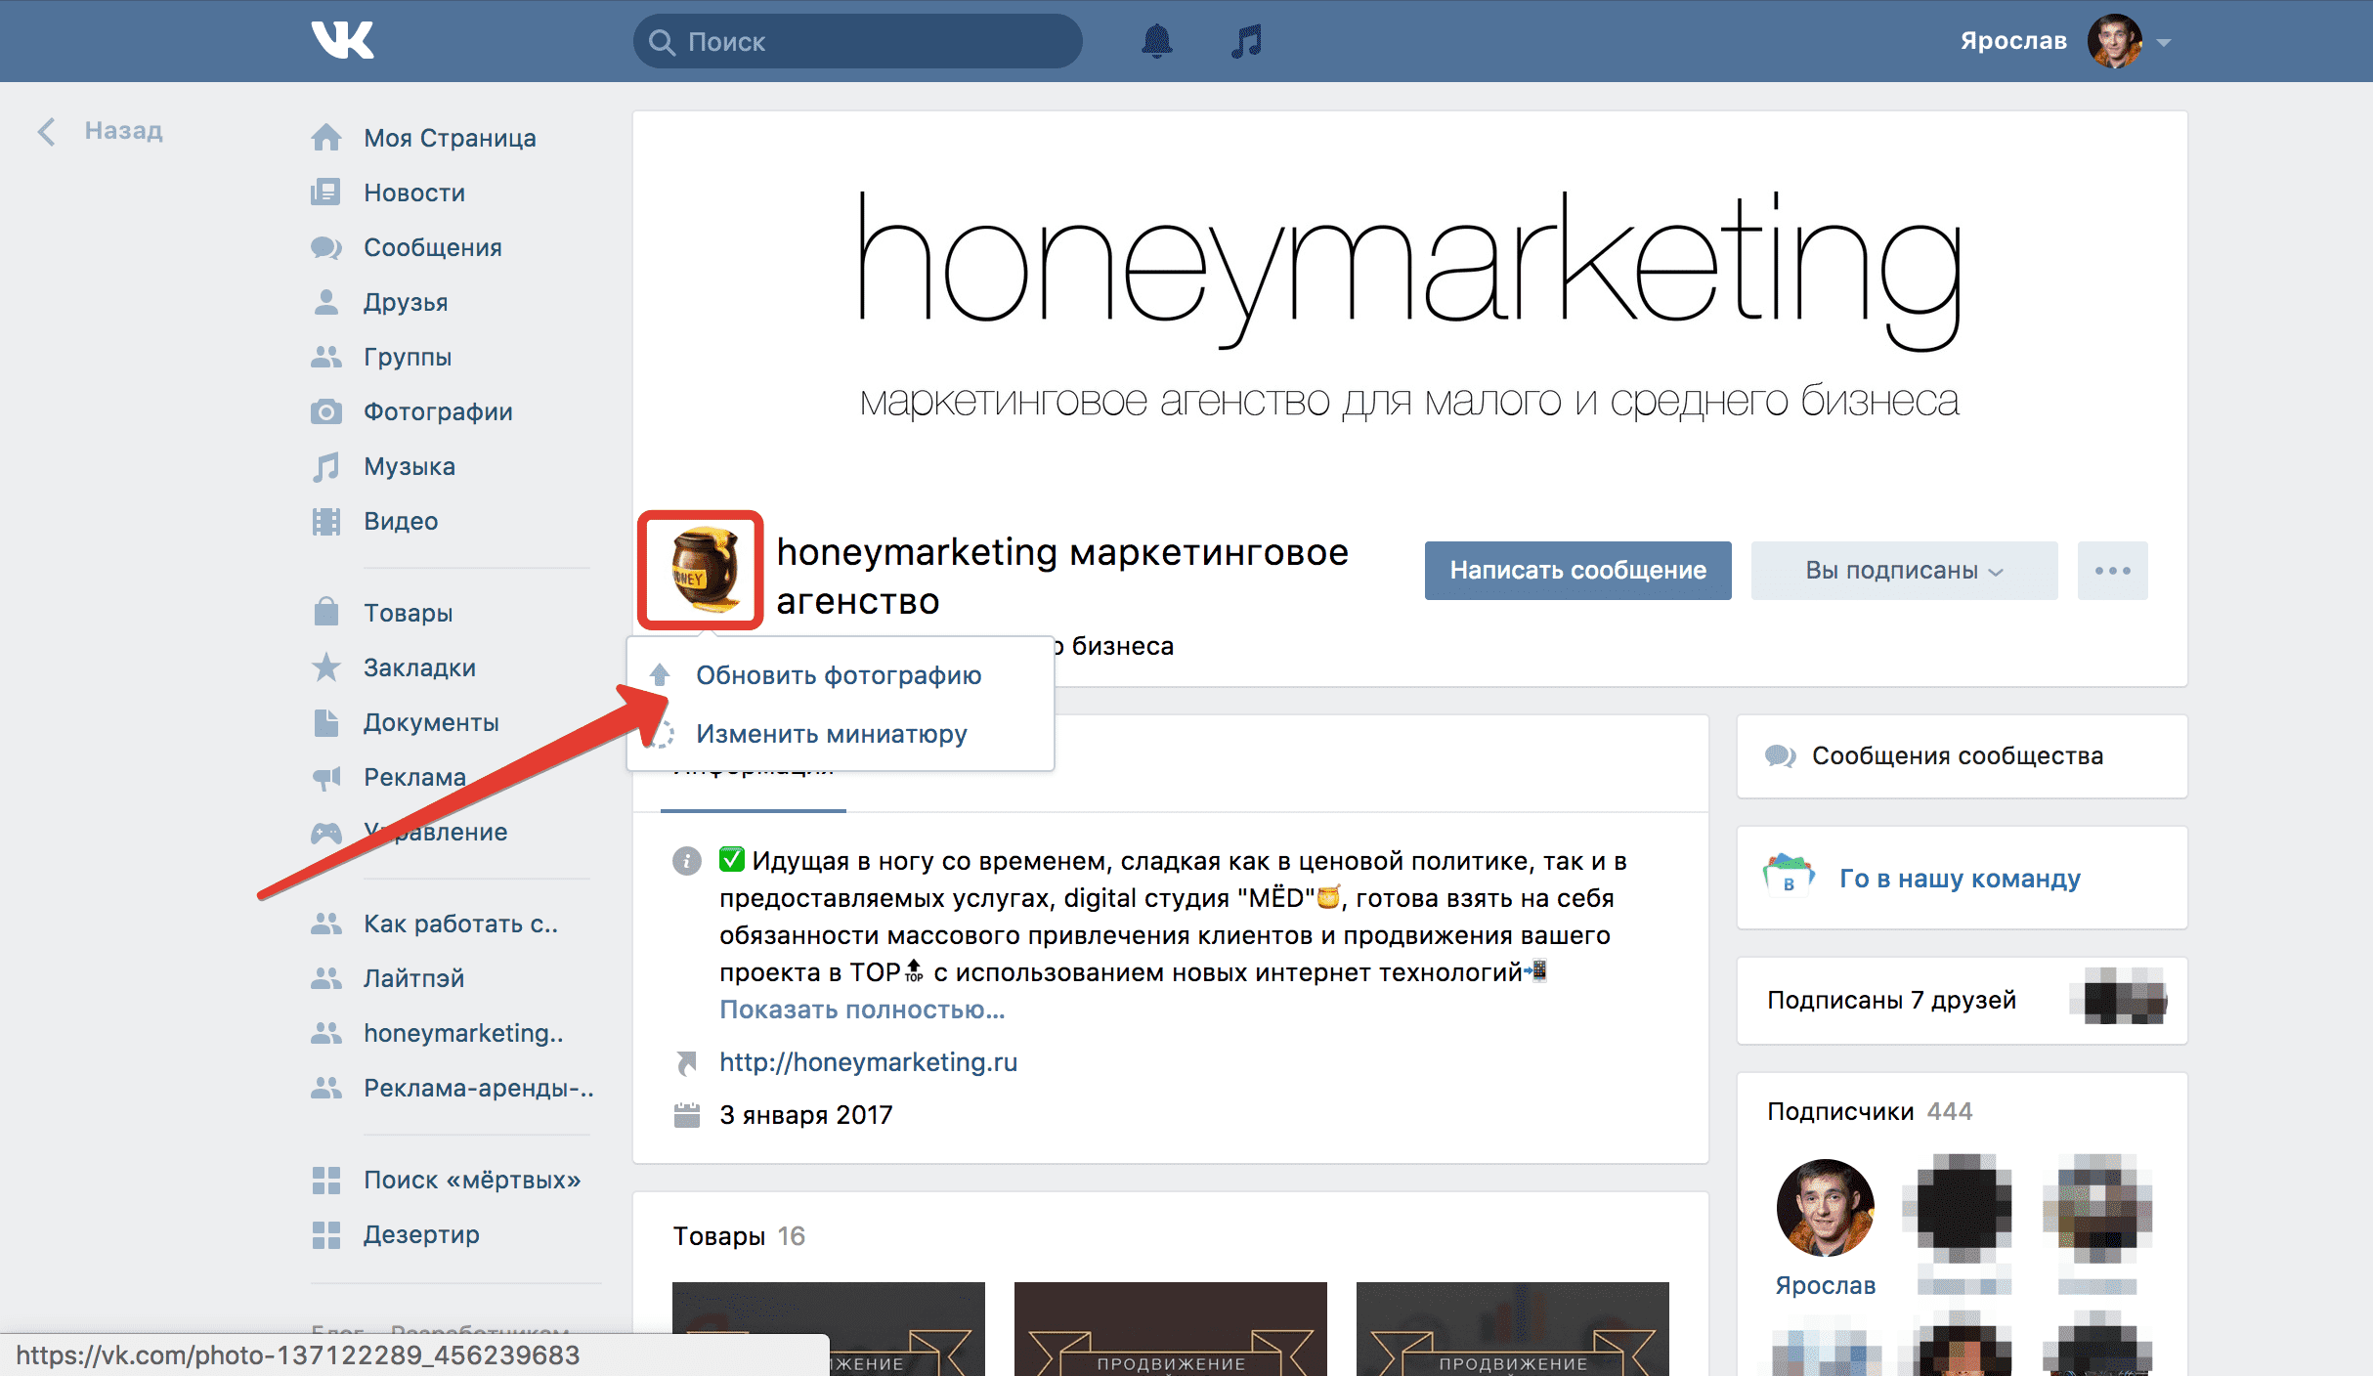Click the Поиск «мёртвых» app grid icon
This screenshot has height=1376, width=2373.
(x=326, y=1180)
